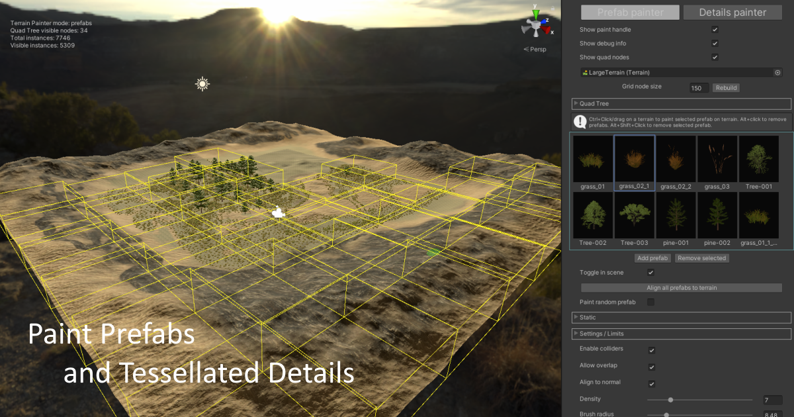
Task: Expand the Quad Tree foldout
Action: click(x=682, y=104)
